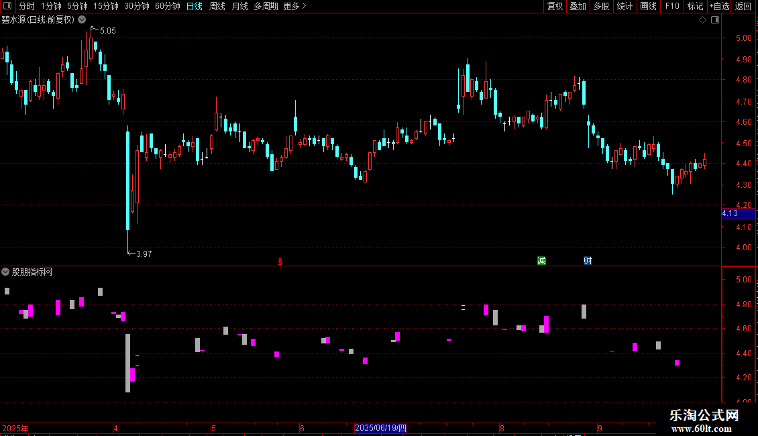Click month 4 on time axis
This screenshot has height=436, width=758.
click(x=115, y=428)
